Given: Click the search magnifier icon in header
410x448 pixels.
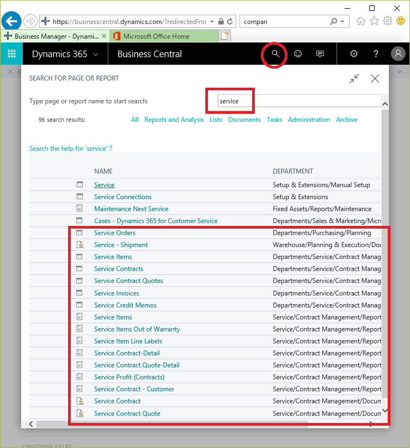Looking at the screenshot, I should pyautogui.click(x=275, y=54).
